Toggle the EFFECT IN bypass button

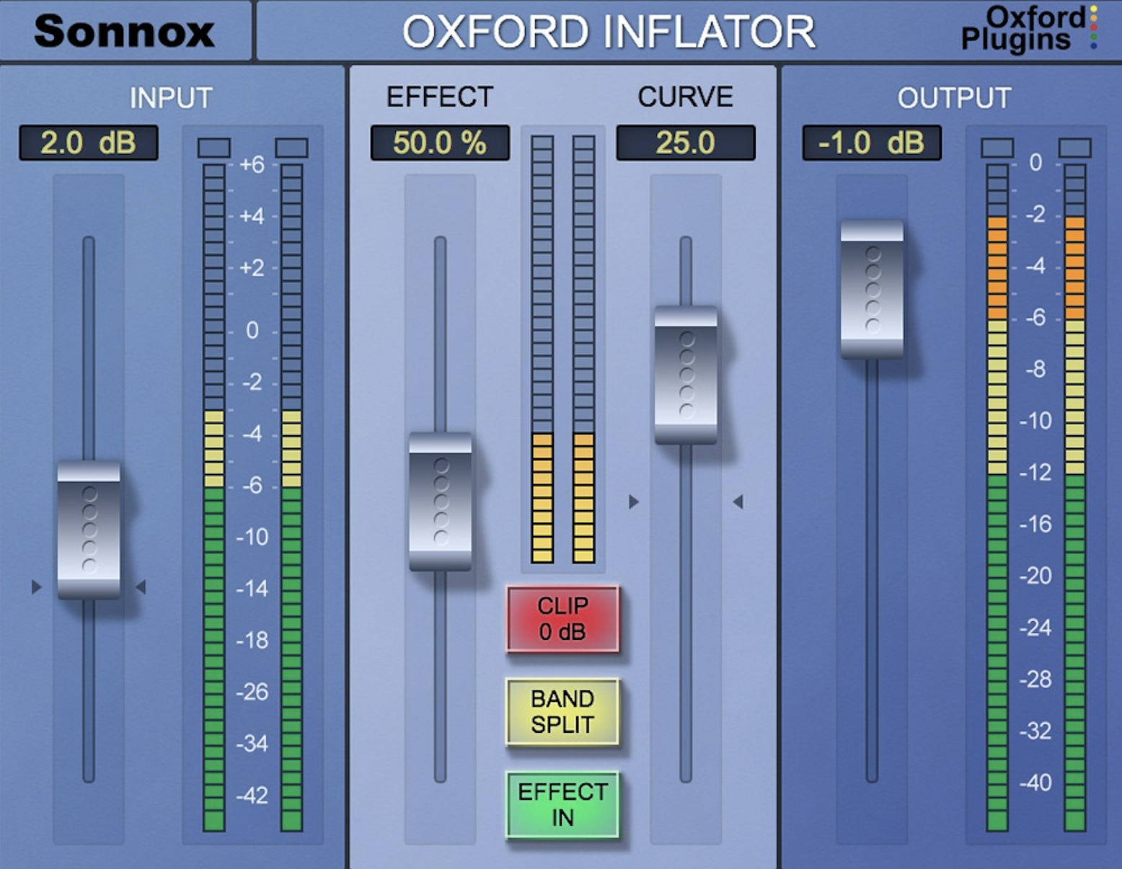coord(562,805)
